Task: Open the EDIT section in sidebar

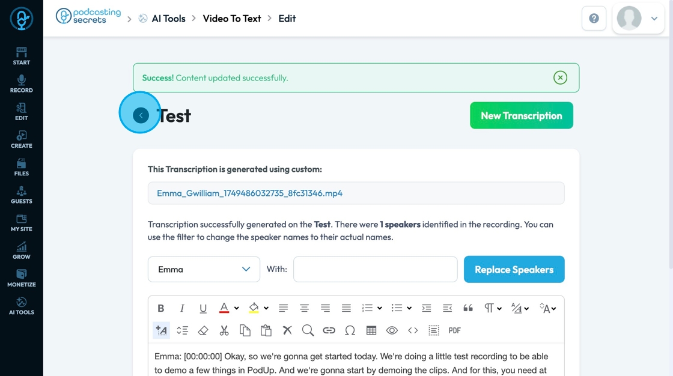Action: (x=22, y=112)
